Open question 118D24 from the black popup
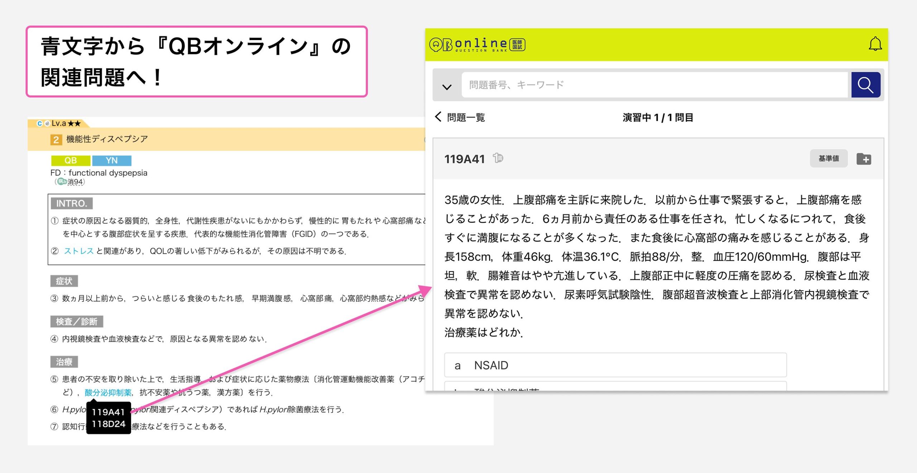 click(108, 424)
